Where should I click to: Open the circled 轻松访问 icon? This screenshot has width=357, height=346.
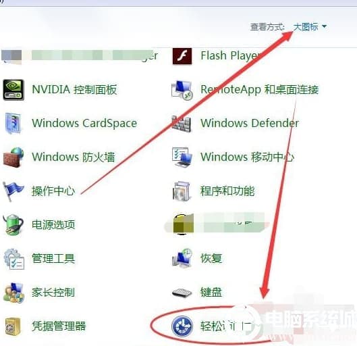click(x=182, y=326)
